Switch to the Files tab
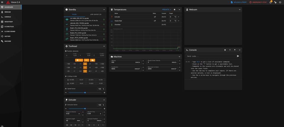The width and height of the screenshot is (284, 127). (x=75, y=14)
